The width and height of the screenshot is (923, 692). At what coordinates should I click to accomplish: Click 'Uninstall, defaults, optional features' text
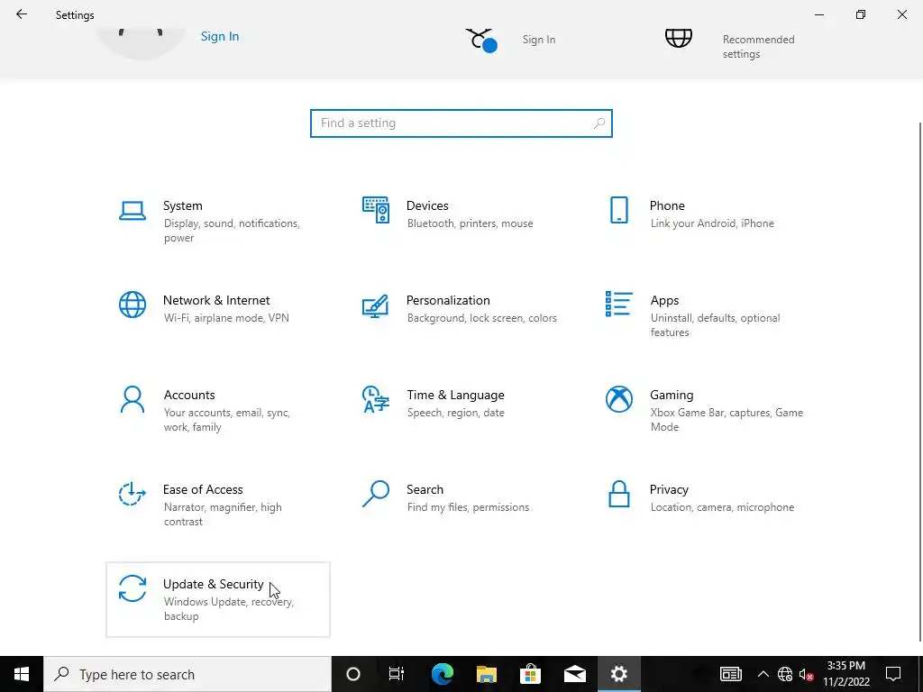point(715,325)
